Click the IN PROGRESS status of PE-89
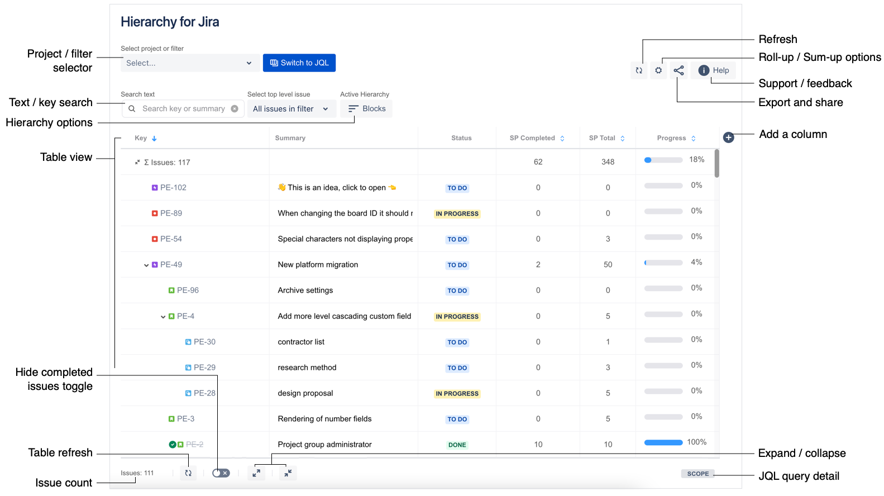The image size is (884, 496). coord(457,214)
